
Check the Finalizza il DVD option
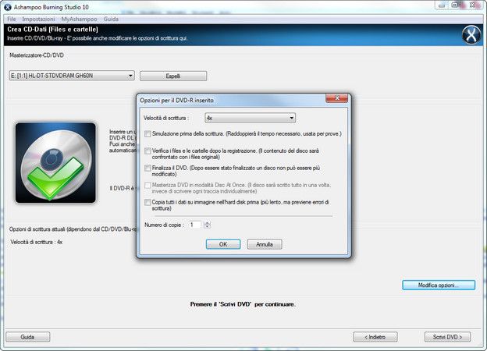[x=148, y=168]
